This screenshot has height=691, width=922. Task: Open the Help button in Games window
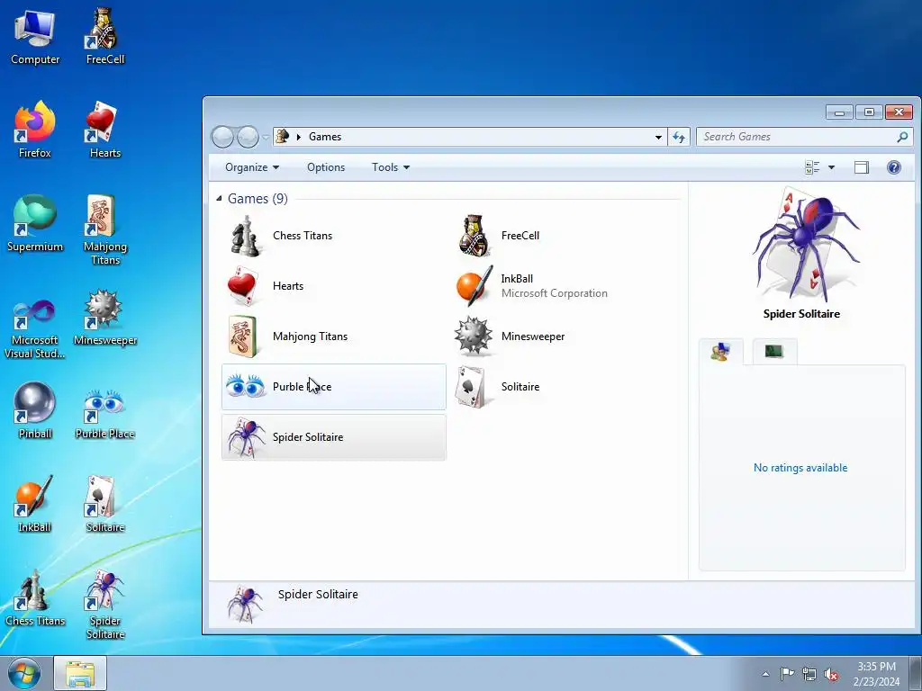tap(894, 167)
